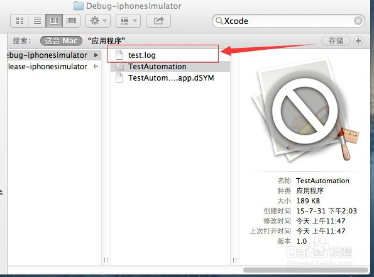Select the Release-iphonesimulator folder row

pyautogui.click(x=54, y=66)
